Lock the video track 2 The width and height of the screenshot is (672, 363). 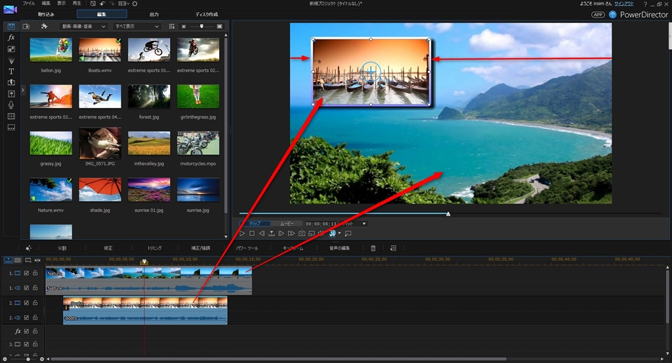click(x=35, y=303)
